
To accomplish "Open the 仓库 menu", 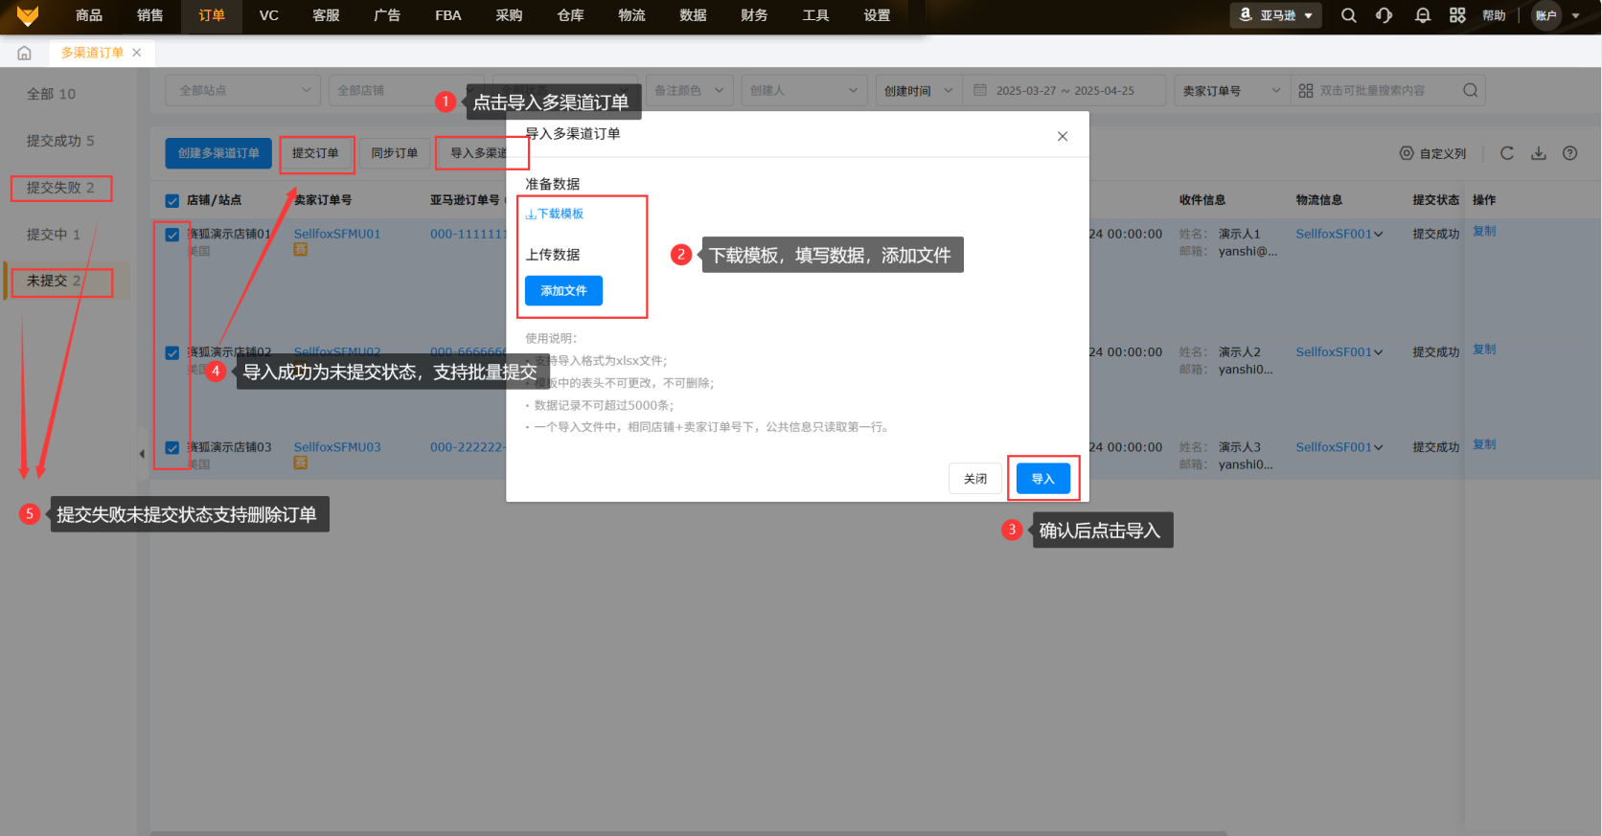I will coord(570,15).
